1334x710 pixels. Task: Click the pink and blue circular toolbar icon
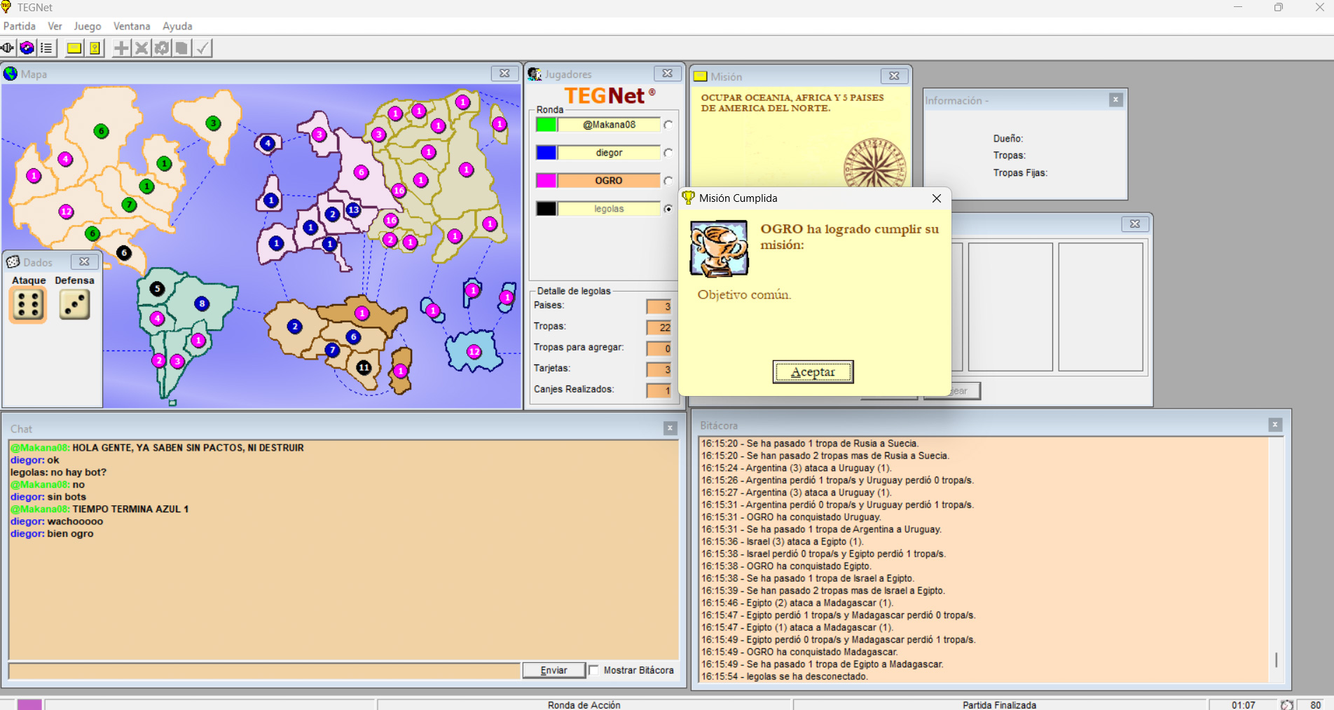(x=27, y=48)
